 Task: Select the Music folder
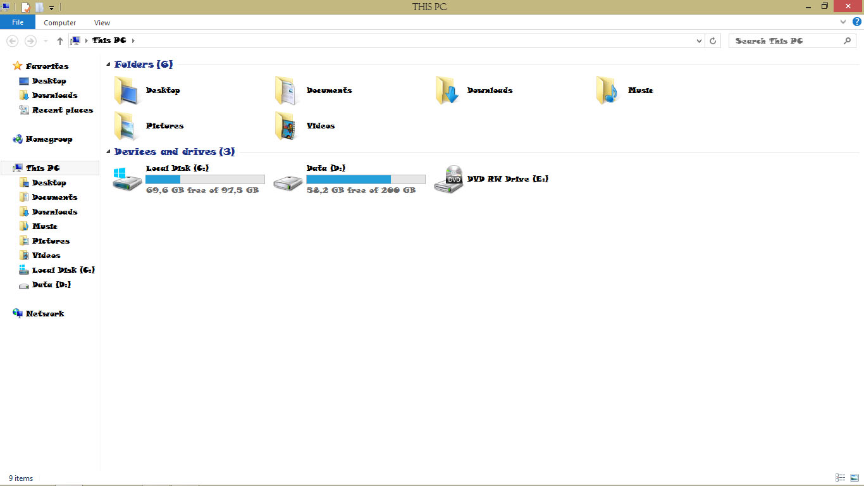point(640,90)
